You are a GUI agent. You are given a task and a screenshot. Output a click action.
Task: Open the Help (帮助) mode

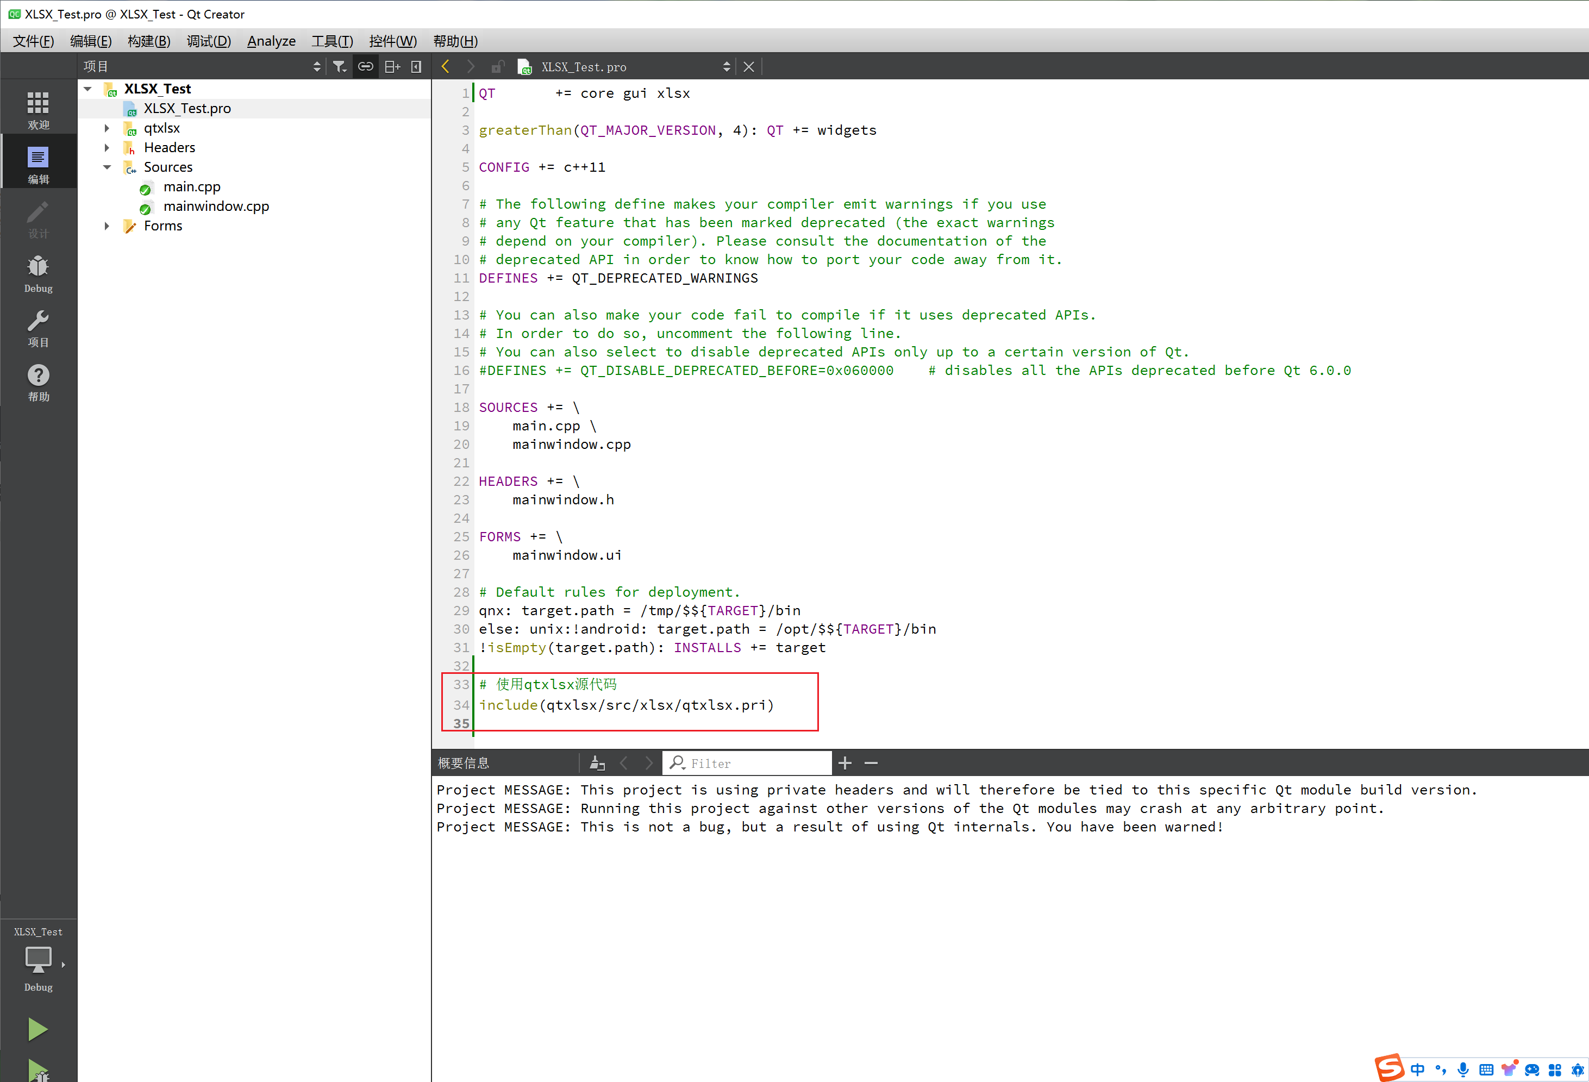[38, 383]
